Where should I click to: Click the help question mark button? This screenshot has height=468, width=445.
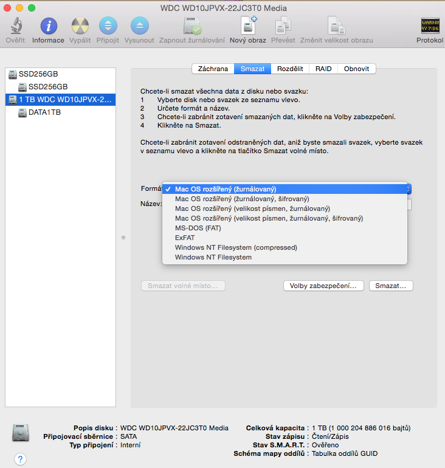[20, 459]
